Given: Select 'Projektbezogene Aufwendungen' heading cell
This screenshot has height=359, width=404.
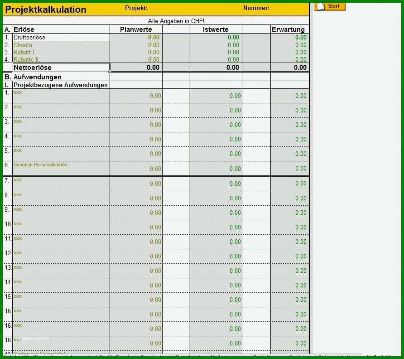Looking at the screenshot, I should click(61, 85).
